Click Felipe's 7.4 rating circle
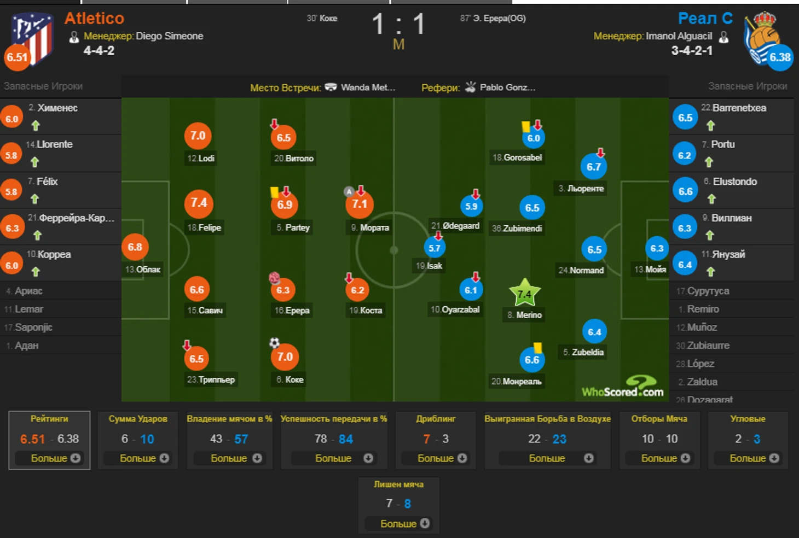Image resolution: width=799 pixels, height=538 pixels. 199,203
